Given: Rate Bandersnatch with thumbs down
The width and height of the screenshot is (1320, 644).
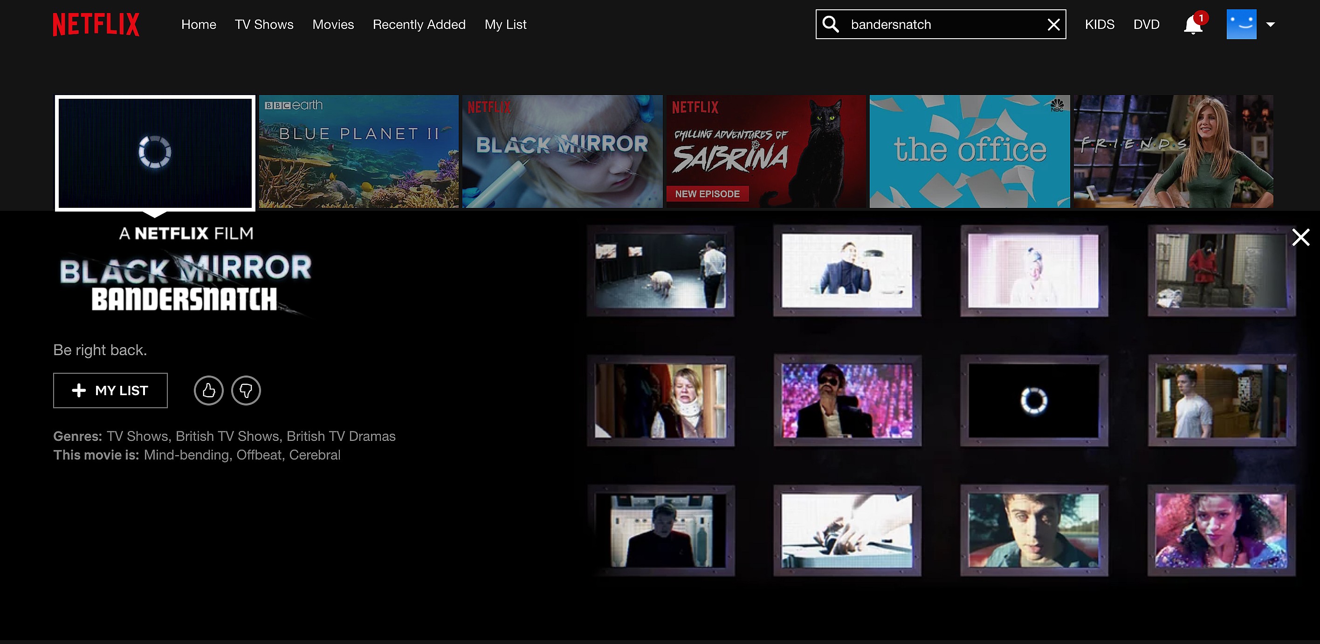Looking at the screenshot, I should coord(246,391).
